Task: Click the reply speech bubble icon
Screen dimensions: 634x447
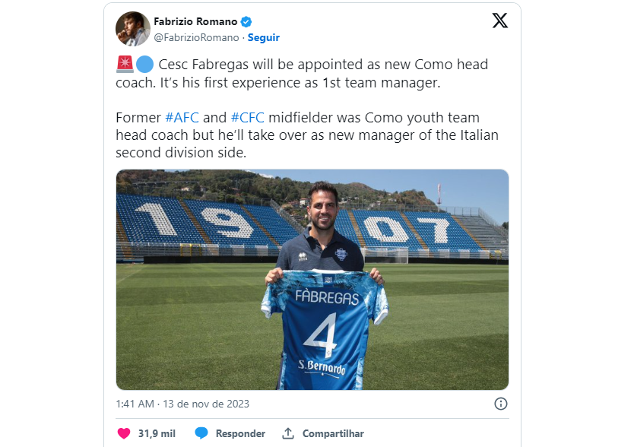Action: [201, 433]
